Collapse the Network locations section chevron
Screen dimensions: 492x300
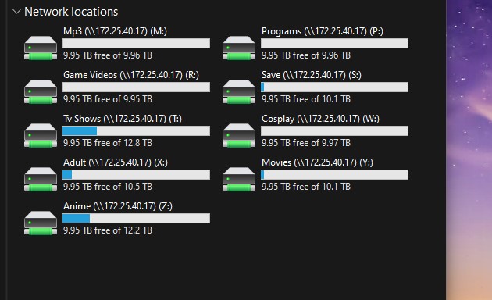pyautogui.click(x=16, y=12)
